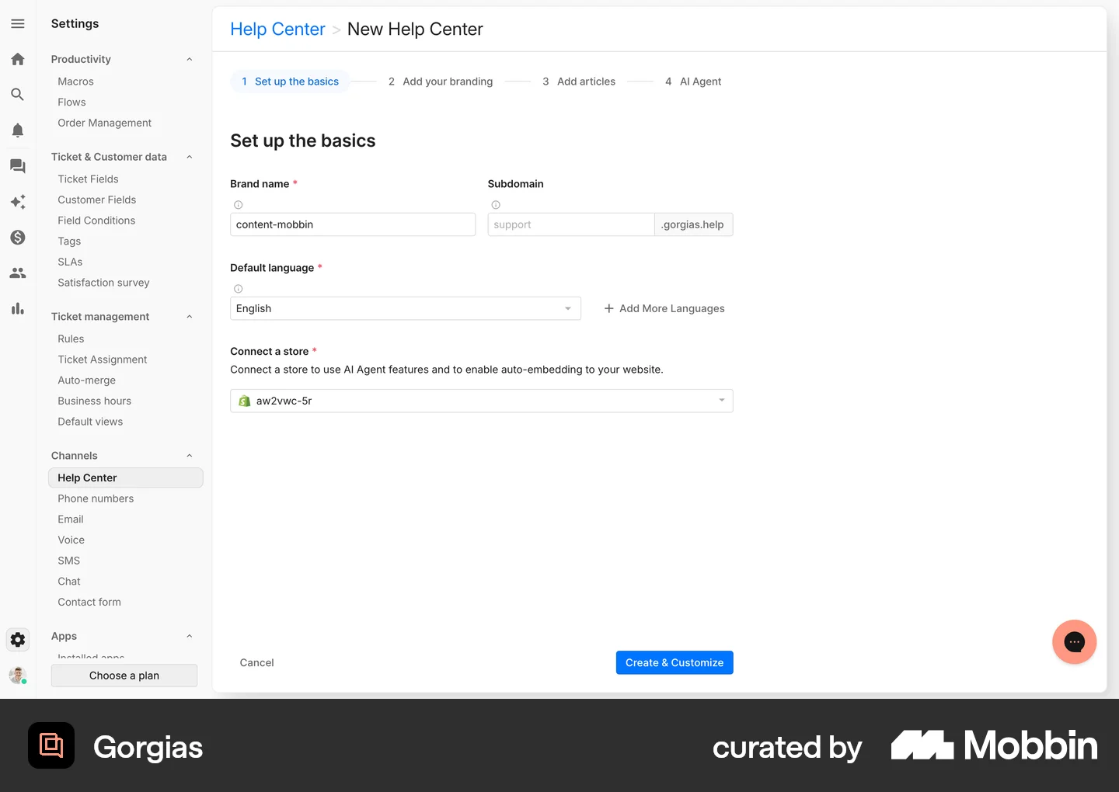Viewport: 1119px width, 792px height.
Task: Click Subdomain info icon
Action: [496, 205]
